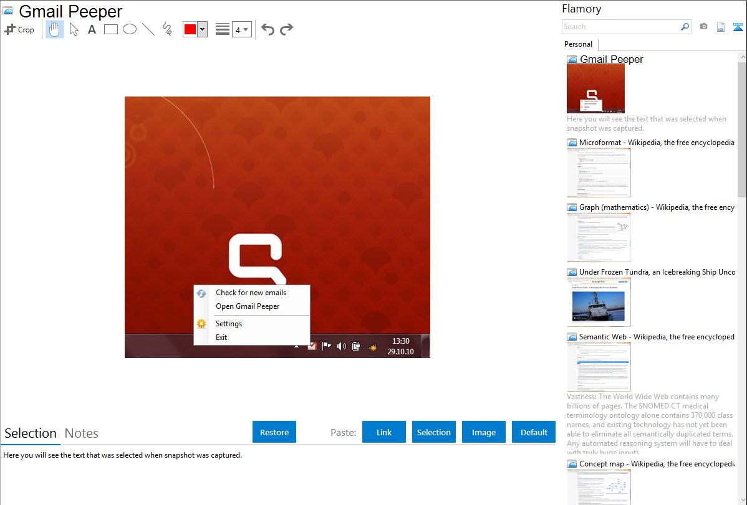Screen dimensions: 747x505
Task: Click the blue icon at the panel's top-right corner
Action: pyautogui.click(x=738, y=27)
